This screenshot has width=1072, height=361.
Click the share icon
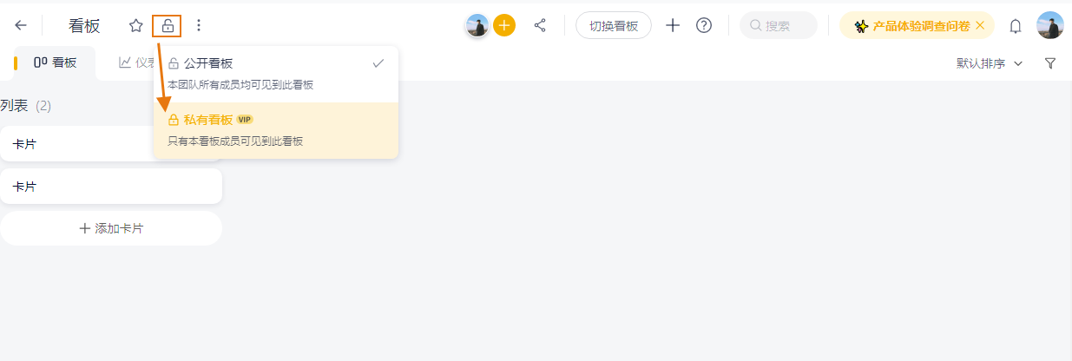point(540,26)
